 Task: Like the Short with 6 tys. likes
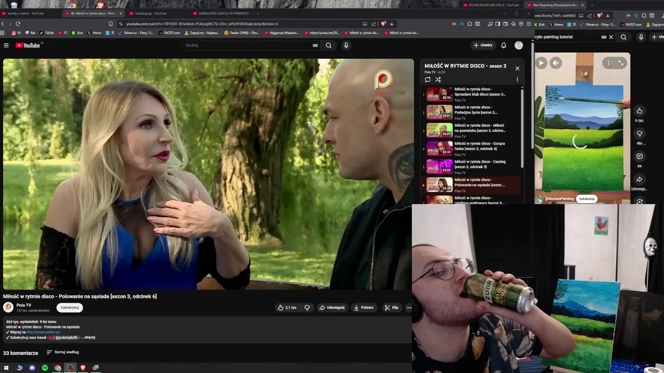[640, 111]
